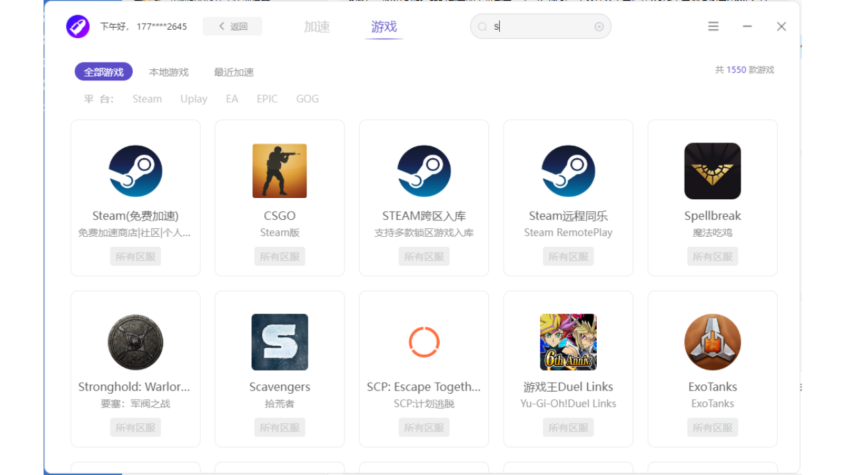This screenshot has width=845, height=475.
Task: Click 所有区服 under CSGO
Action: click(279, 257)
